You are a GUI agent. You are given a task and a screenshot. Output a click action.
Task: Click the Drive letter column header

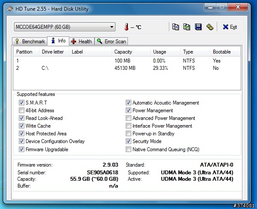[x=54, y=52]
